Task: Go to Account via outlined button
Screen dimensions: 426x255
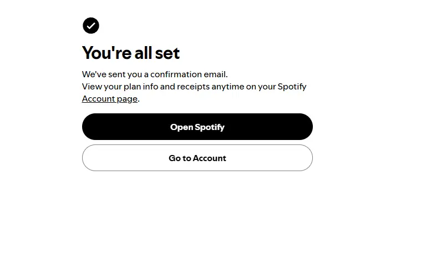Action: pyautogui.click(x=197, y=158)
